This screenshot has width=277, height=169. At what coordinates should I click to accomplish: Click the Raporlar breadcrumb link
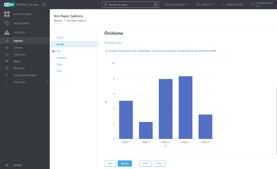pyautogui.click(x=58, y=21)
